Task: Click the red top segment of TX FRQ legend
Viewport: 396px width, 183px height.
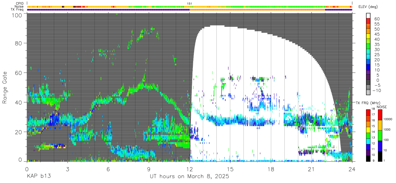Action: pyautogui.click(x=369, y=112)
